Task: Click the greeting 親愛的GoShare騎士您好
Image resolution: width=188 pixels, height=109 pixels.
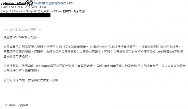Action: pos(21,37)
